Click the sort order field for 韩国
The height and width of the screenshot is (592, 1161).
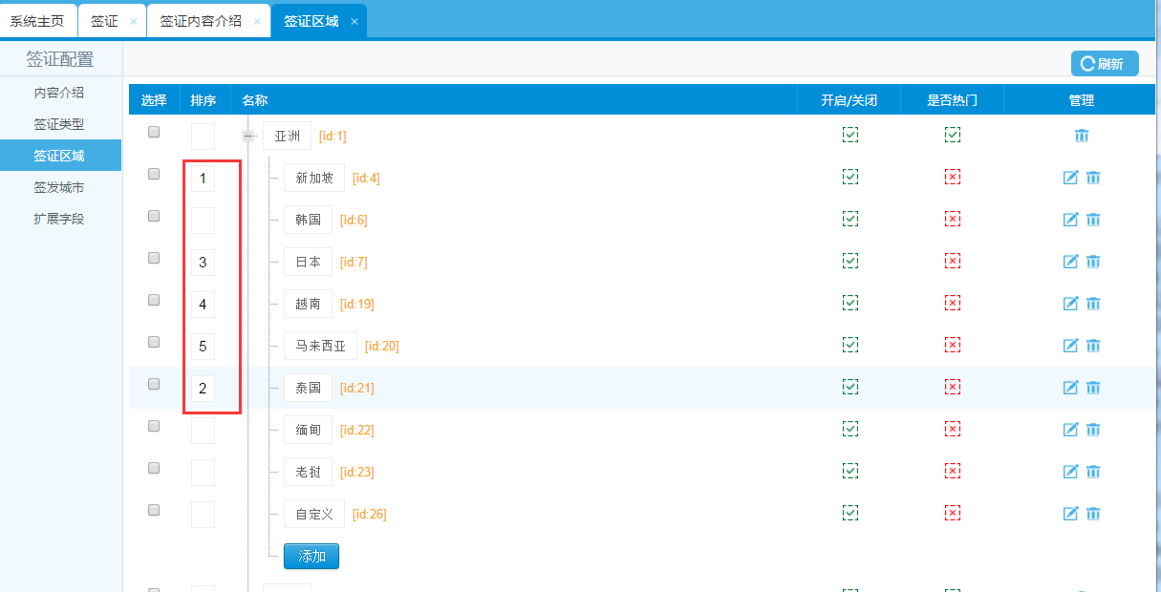203,221
